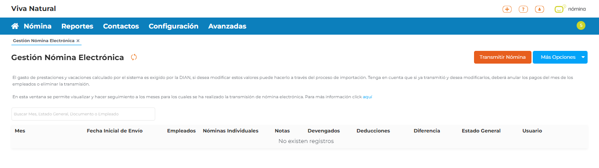Sort by the Usuario column header
Image resolution: width=599 pixels, height=168 pixels.
532,131
